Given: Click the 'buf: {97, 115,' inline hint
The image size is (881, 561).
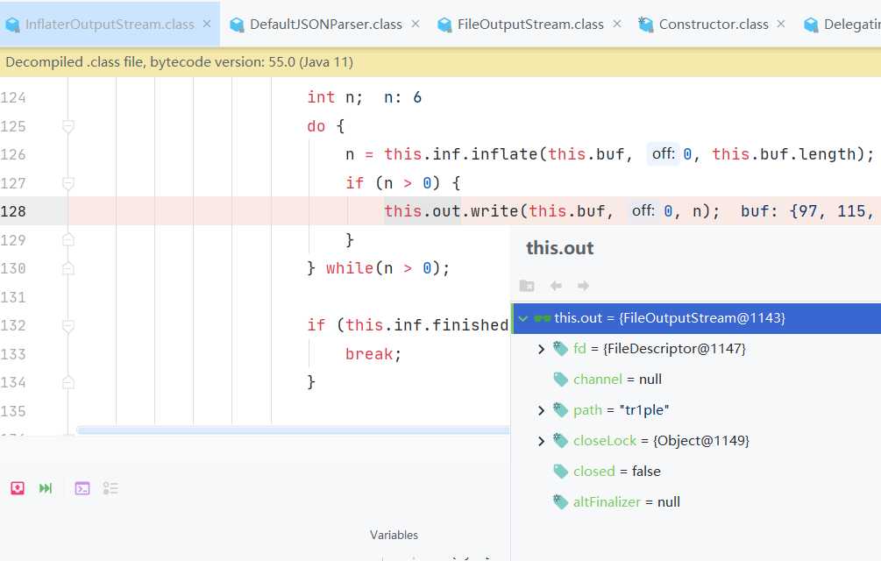Looking at the screenshot, I should [x=807, y=211].
